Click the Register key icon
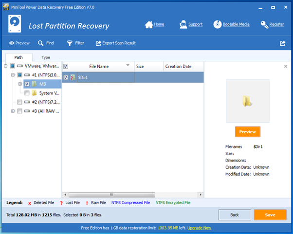The height and width of the screenshot is (234, 293). (x=264, y=24)
